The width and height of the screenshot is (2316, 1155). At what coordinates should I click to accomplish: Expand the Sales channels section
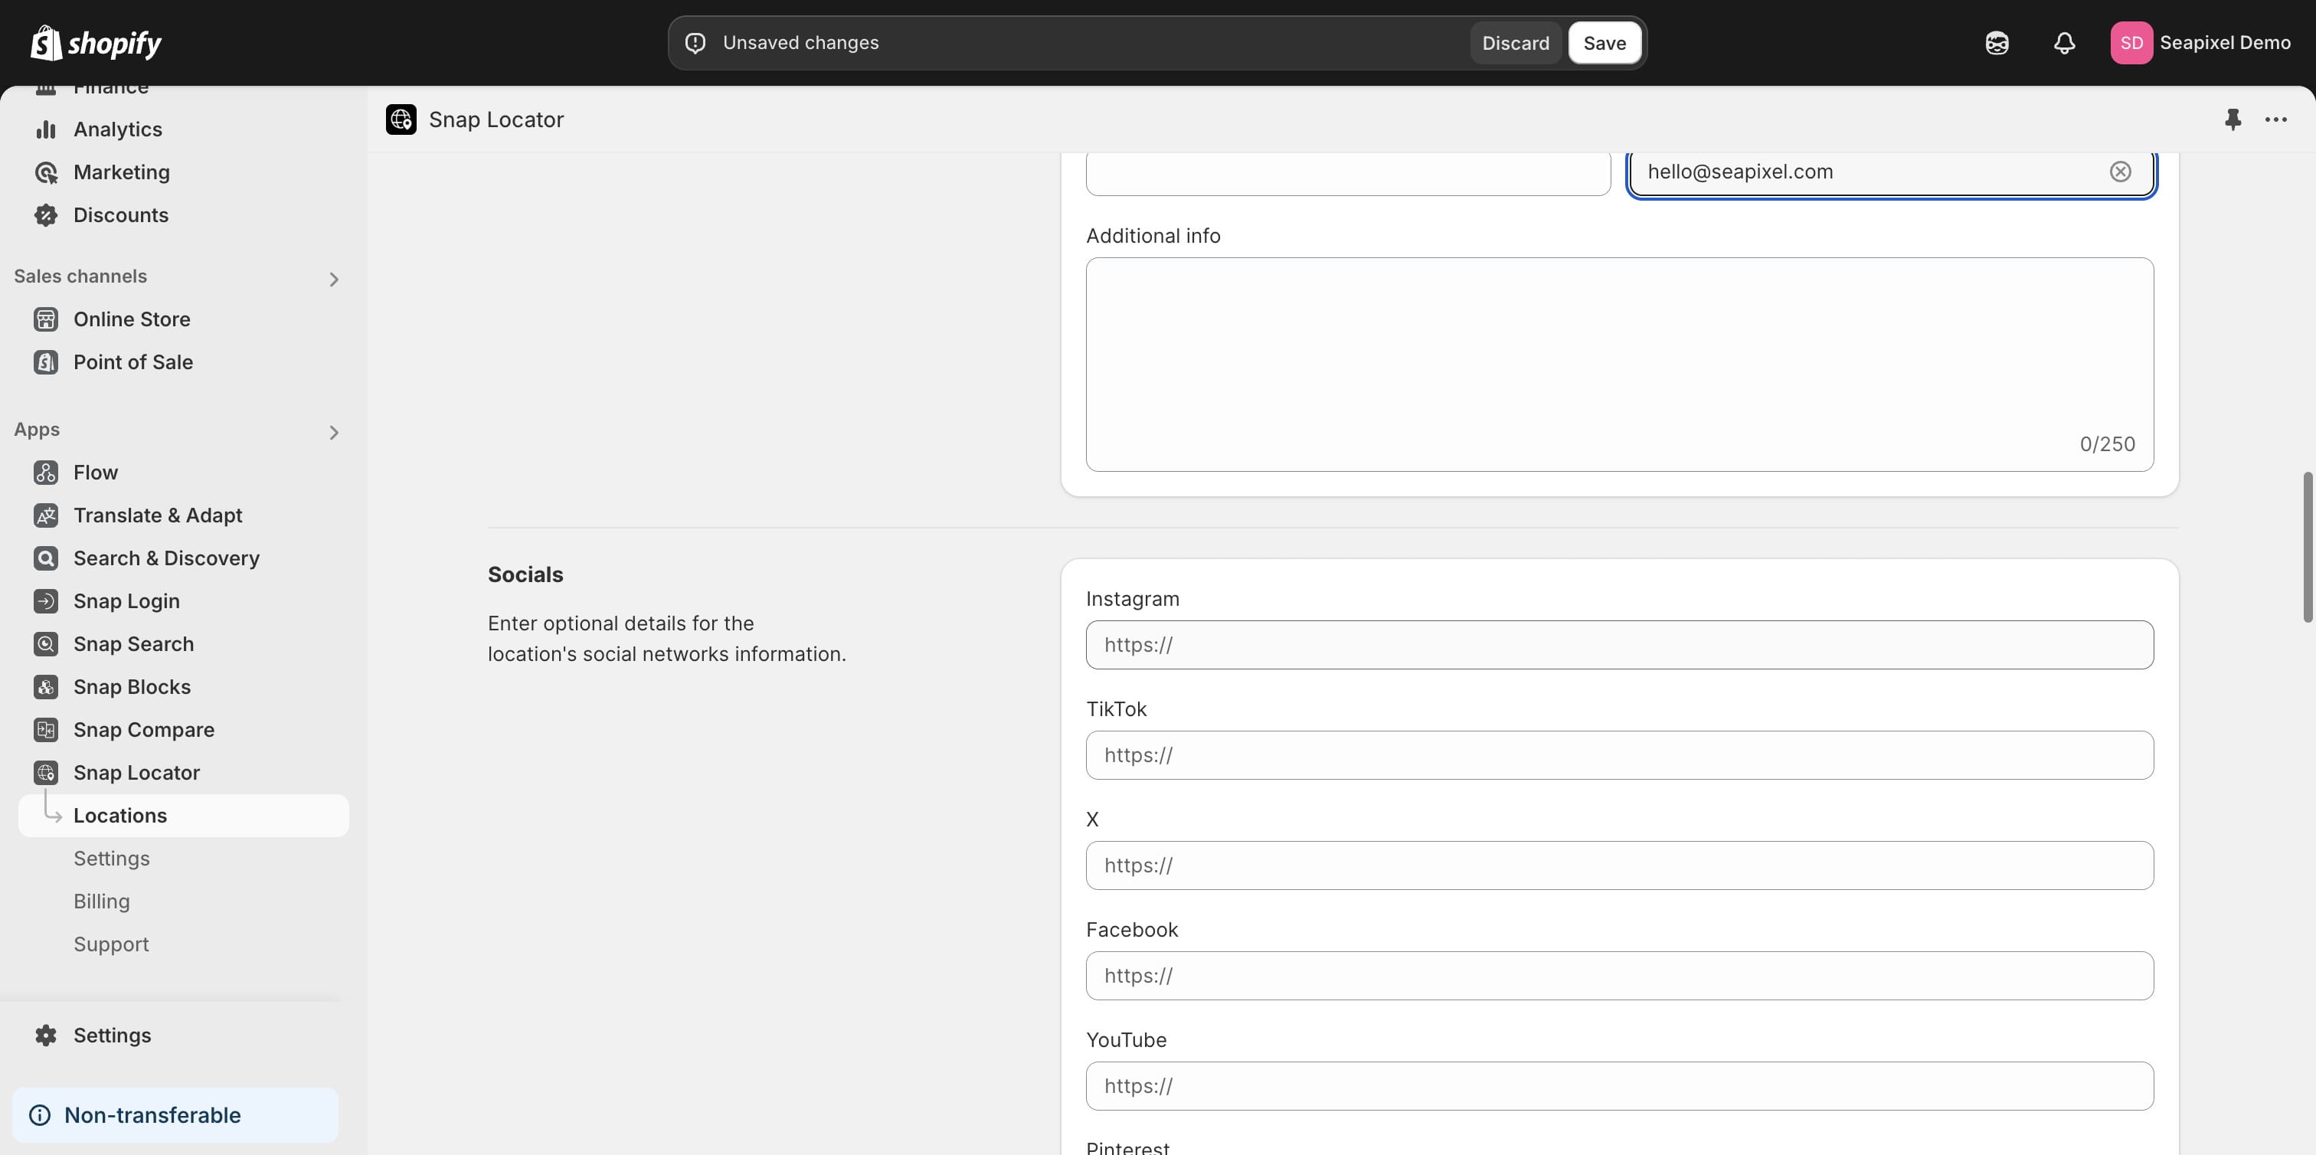[x=334, y=279]
